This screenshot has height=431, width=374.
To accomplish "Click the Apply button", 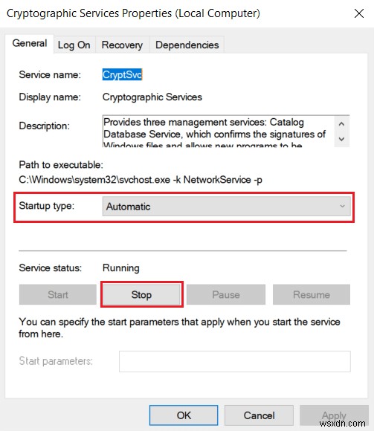I will pos(334,415).
